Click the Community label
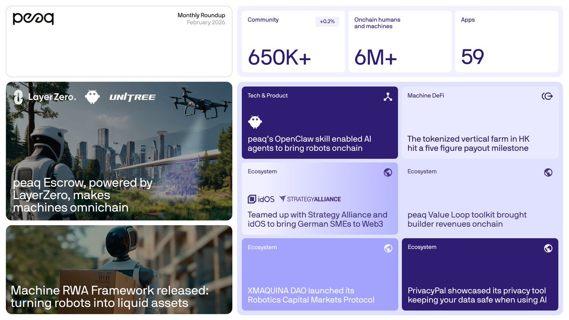The height and width of the screenshot is (320, 569). click(x=263, y=20)
